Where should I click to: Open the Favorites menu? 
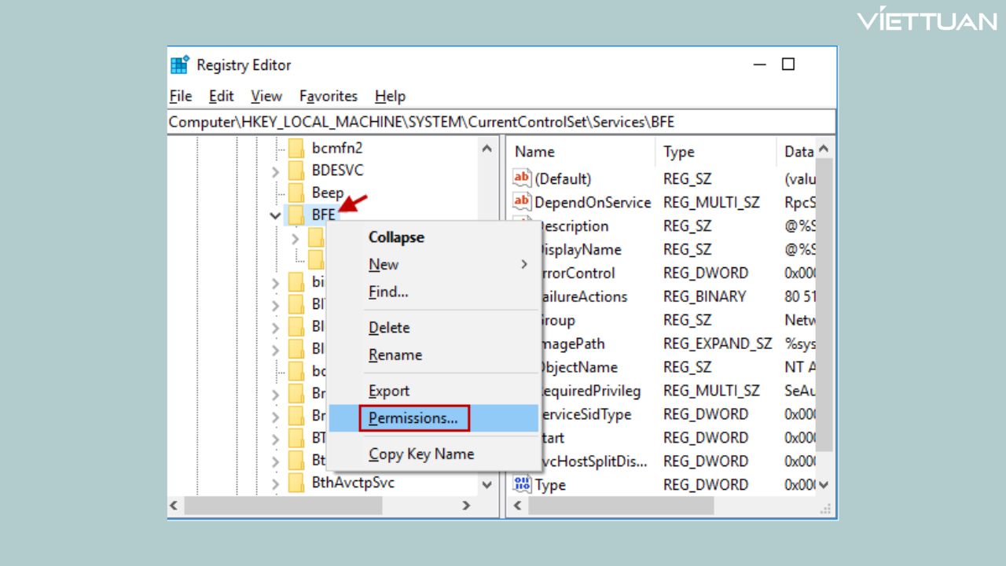coord(328,96)
